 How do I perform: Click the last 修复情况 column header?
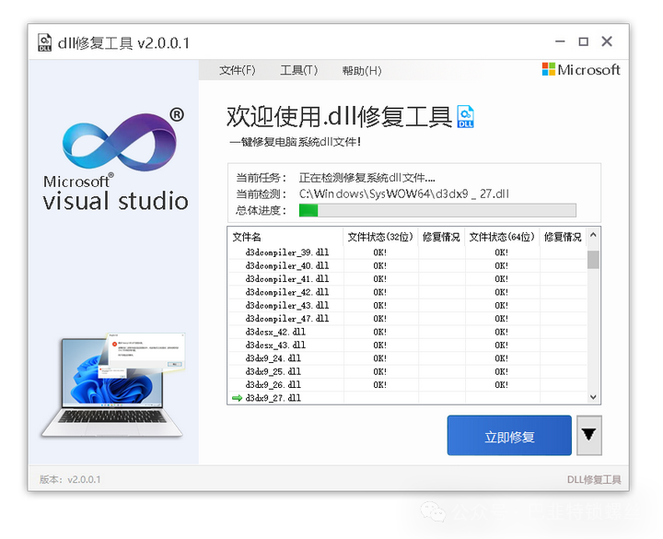tap(563, 237)
